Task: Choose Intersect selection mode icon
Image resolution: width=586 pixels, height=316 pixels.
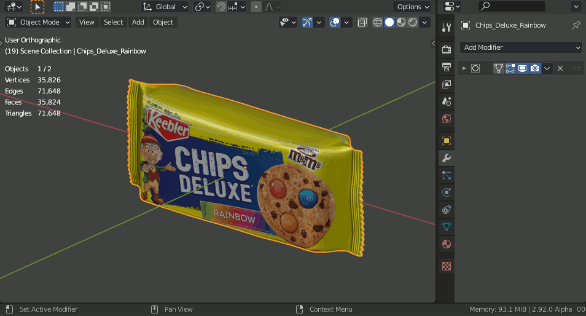Action: click(x=106, y=7)
